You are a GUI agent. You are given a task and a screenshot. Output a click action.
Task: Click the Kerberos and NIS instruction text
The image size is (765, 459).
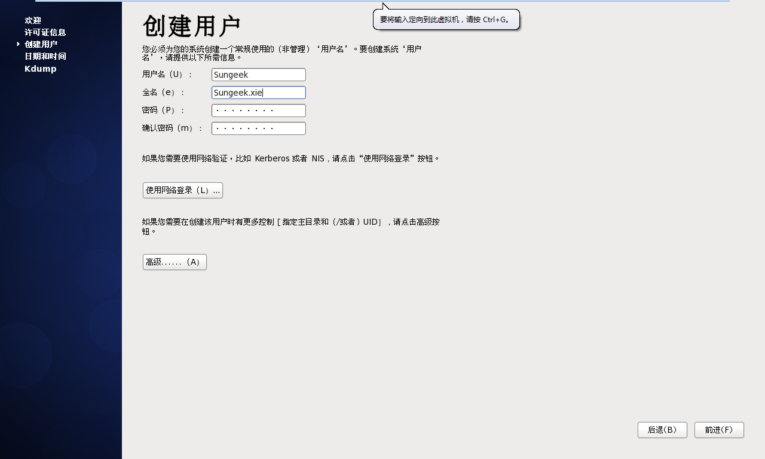[290, 158]
